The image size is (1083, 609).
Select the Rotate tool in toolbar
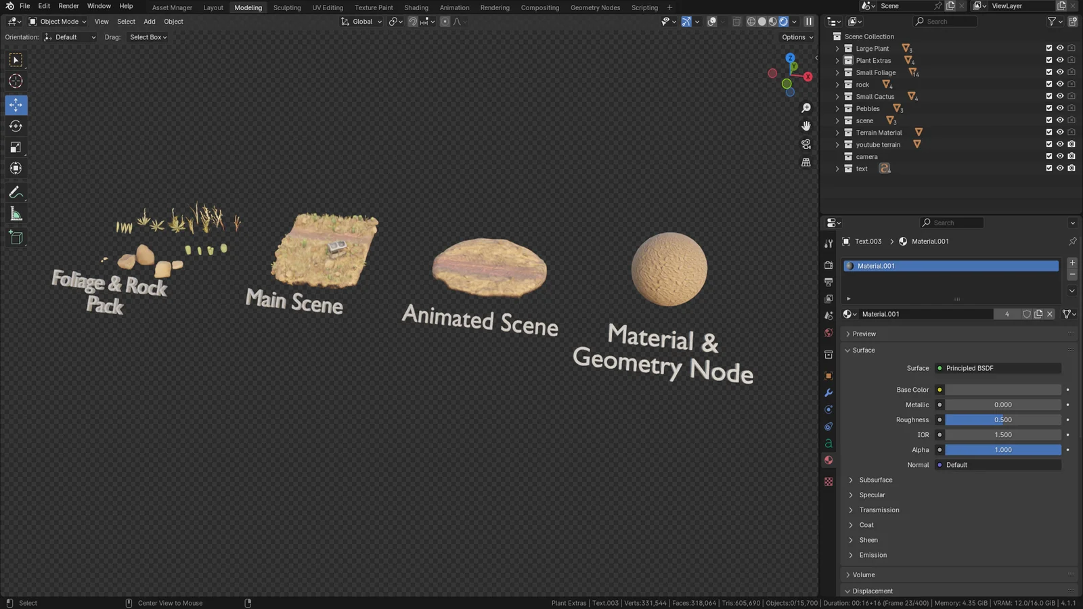(16, 126)
